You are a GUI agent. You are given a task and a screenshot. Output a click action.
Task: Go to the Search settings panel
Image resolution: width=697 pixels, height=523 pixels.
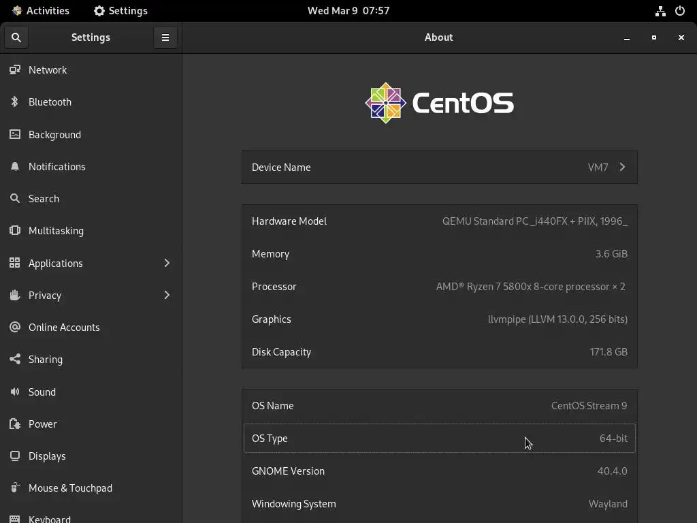point(91,198)
